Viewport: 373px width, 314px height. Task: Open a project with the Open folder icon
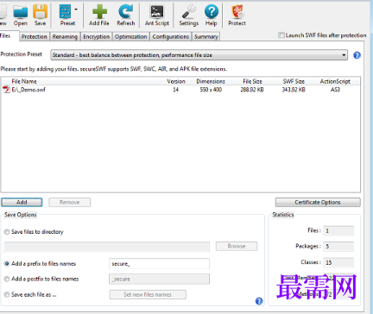21,16
